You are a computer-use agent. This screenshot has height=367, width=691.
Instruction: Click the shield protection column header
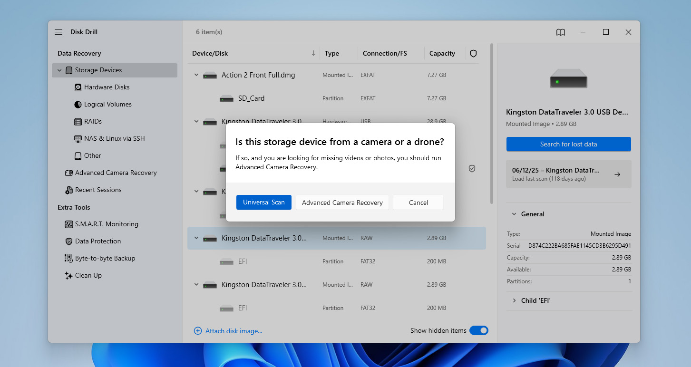pos(473,54)
